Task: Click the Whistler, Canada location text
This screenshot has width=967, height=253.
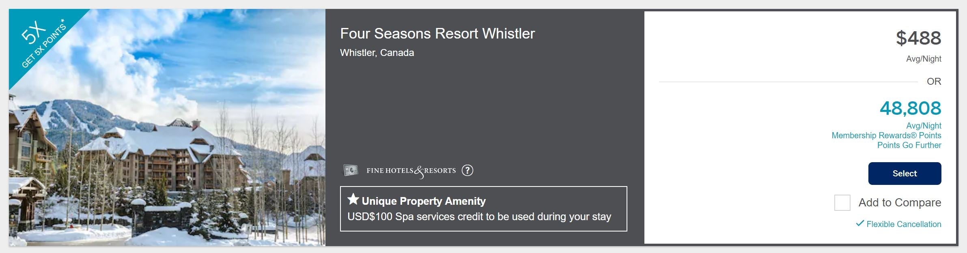Action: pos(377,53)
